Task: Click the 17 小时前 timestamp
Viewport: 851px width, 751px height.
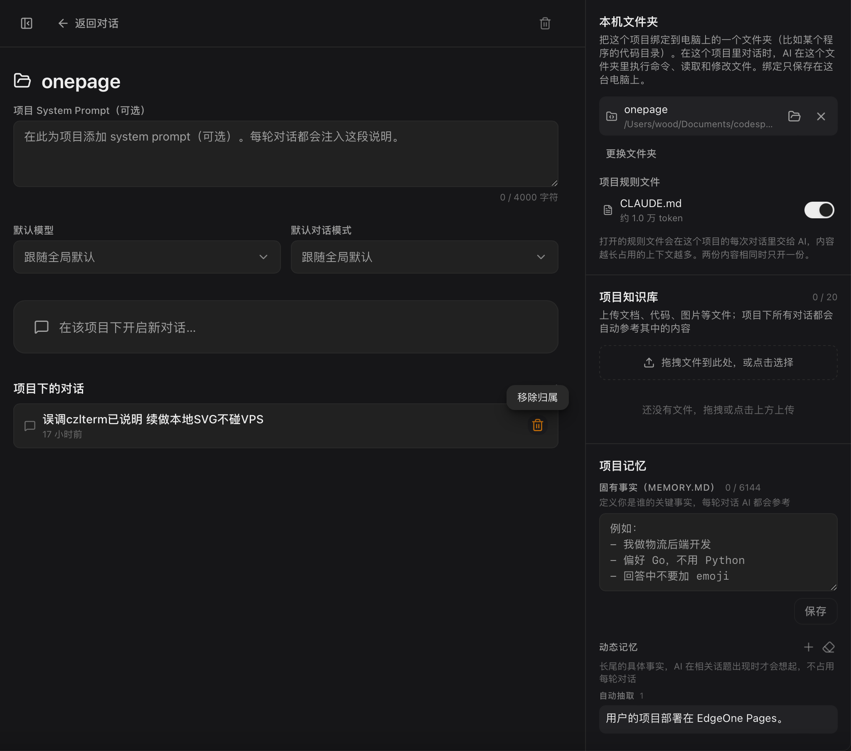Action: pyautogui.click(x=62, y=434)
